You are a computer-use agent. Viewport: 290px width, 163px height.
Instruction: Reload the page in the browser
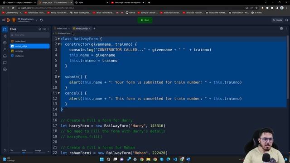tap(13, 8)
